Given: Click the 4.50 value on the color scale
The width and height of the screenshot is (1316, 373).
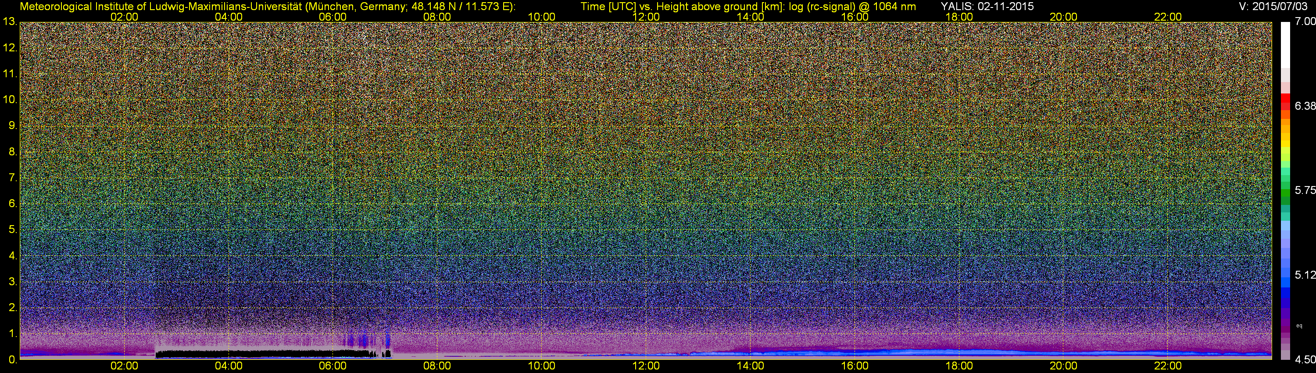Looking at the screenshot, I should pos(1305,360).
